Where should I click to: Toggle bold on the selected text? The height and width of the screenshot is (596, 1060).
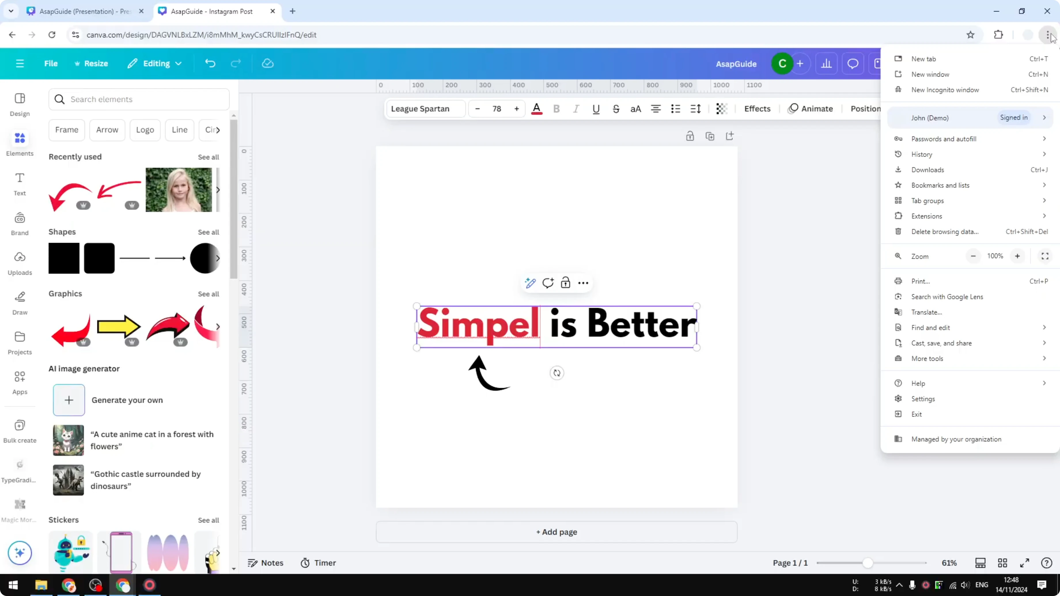(x=556, y=109)
